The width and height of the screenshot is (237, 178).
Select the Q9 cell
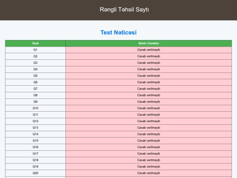36,102
